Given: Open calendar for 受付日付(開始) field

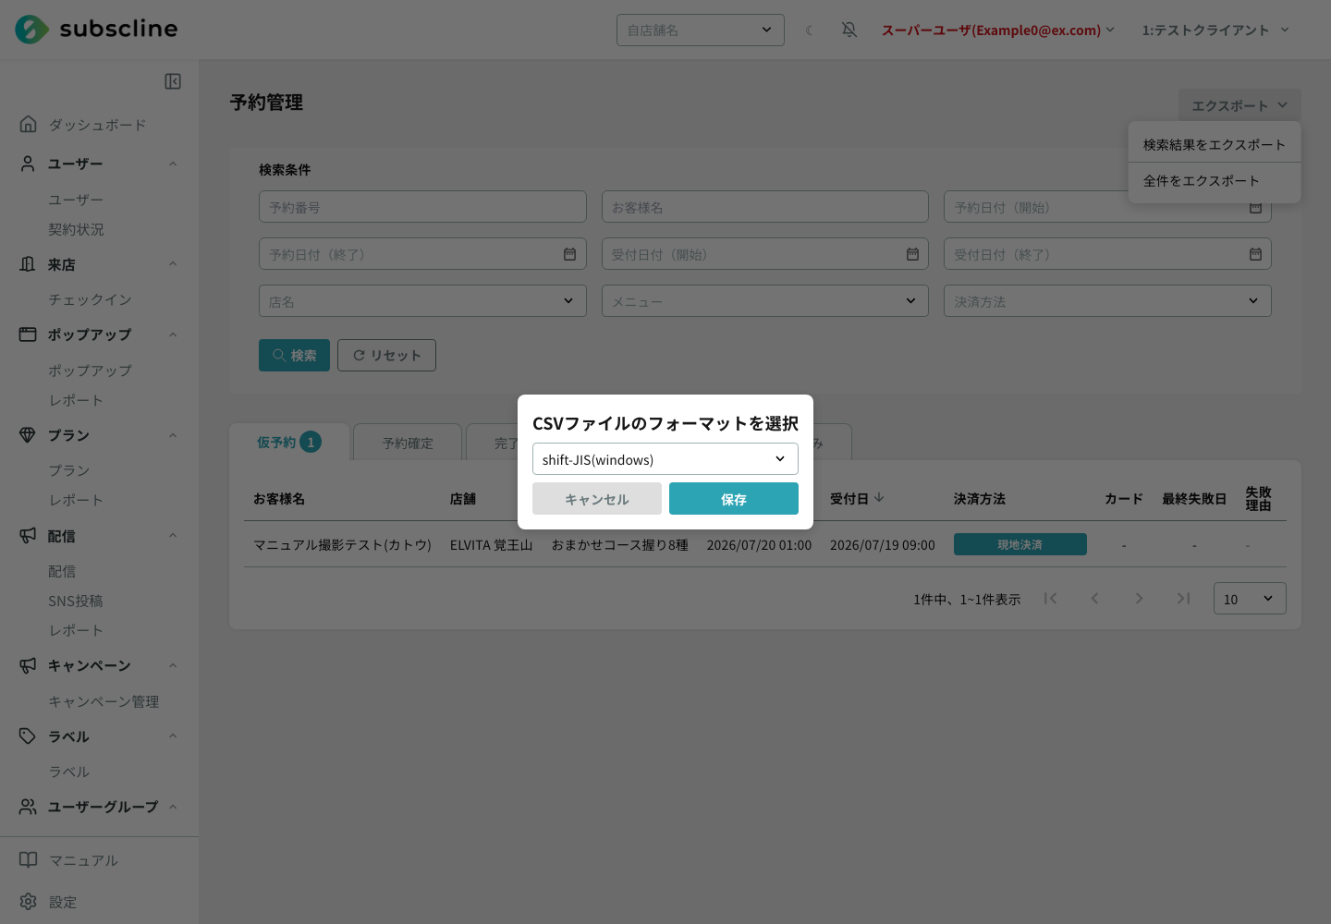Looking at the screenshot, I should (912, 254).
